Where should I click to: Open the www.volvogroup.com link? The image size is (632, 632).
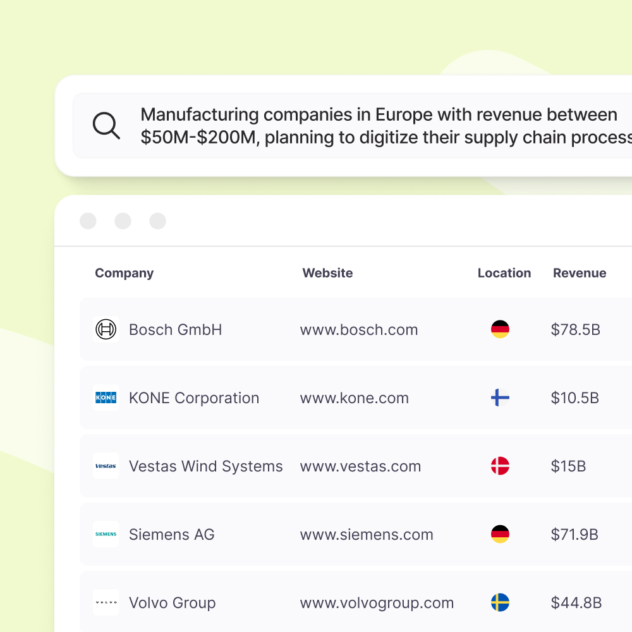[x=377, y=604]
